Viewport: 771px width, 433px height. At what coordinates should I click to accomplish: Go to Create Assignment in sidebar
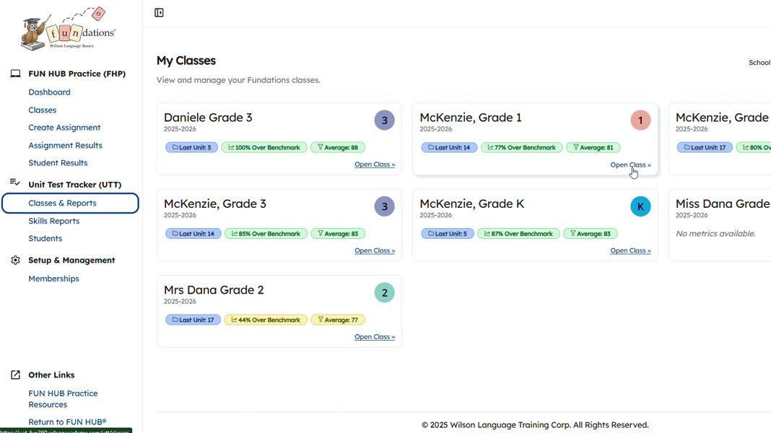click(64, 128)
